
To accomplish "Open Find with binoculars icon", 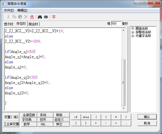I will pos(40,17).
